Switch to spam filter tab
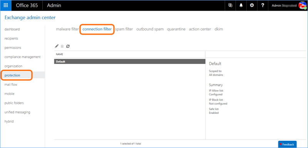The height and width of the screenshot is (148, 308). (x=124, y=29)
